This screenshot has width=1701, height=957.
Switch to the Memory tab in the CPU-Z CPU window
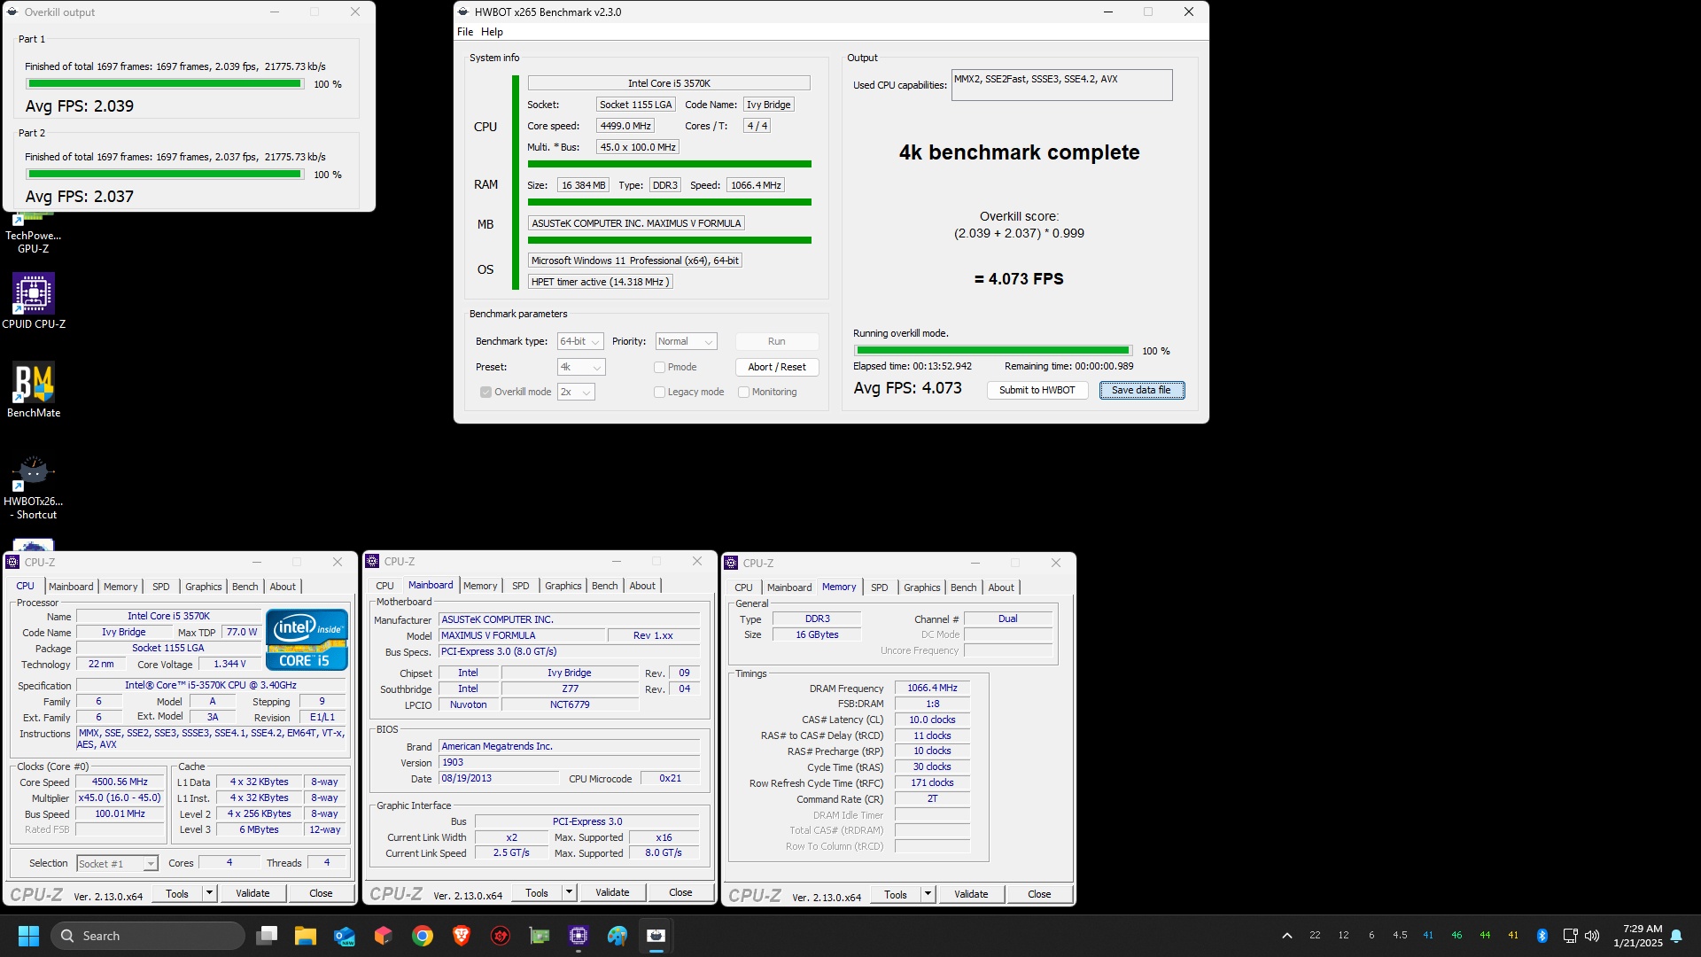[120, 587]
